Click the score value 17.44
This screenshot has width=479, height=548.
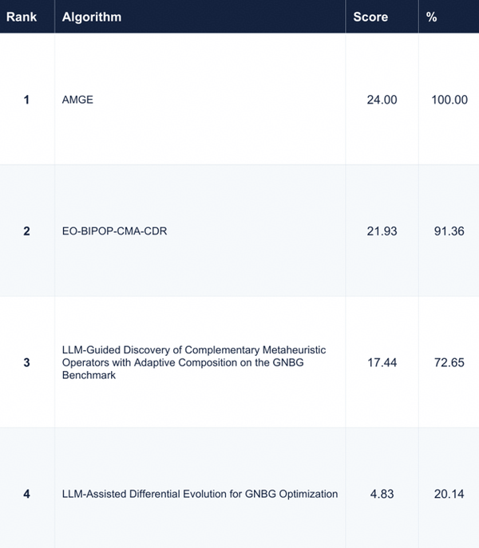coord(382,362)
